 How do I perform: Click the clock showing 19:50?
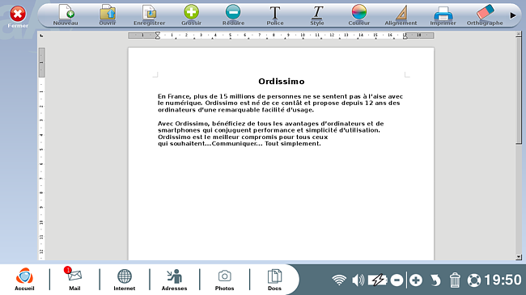(x=503, y=280)
